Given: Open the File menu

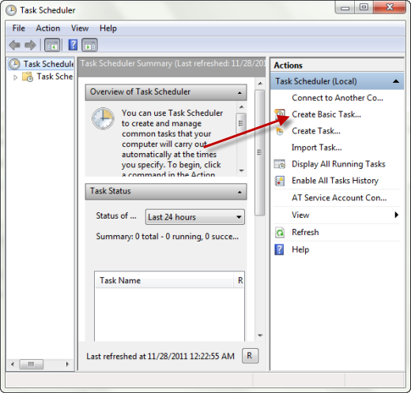Looking at the screenshot, I should (19, 28).
